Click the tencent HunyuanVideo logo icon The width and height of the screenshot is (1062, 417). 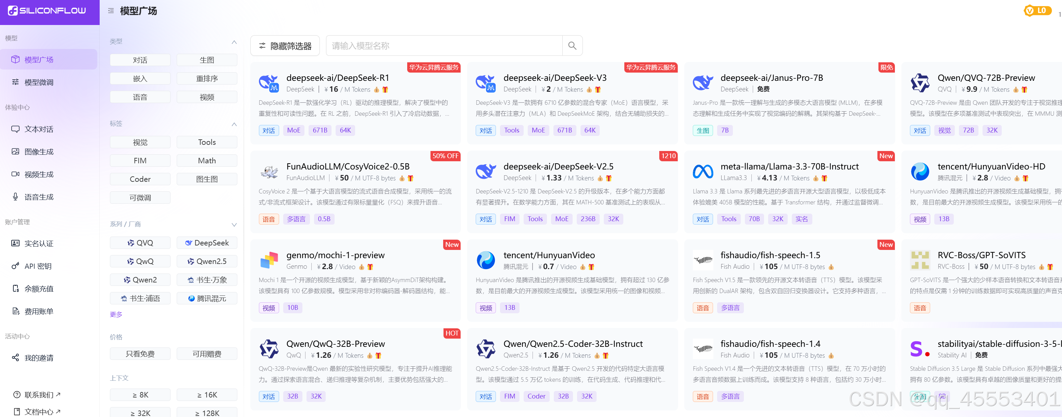(x=486, y=261)
